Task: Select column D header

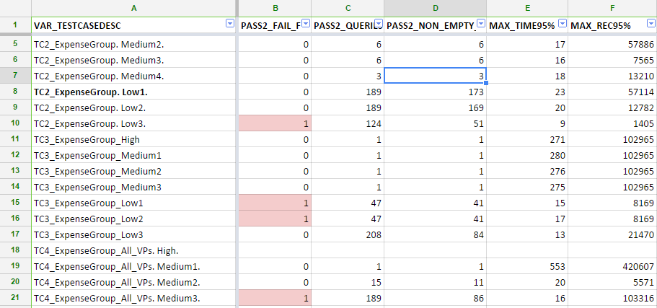Action: pos(436,8)
